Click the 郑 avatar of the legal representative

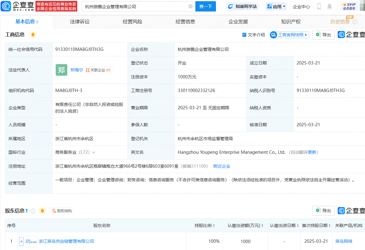click(x=61, y=70)
